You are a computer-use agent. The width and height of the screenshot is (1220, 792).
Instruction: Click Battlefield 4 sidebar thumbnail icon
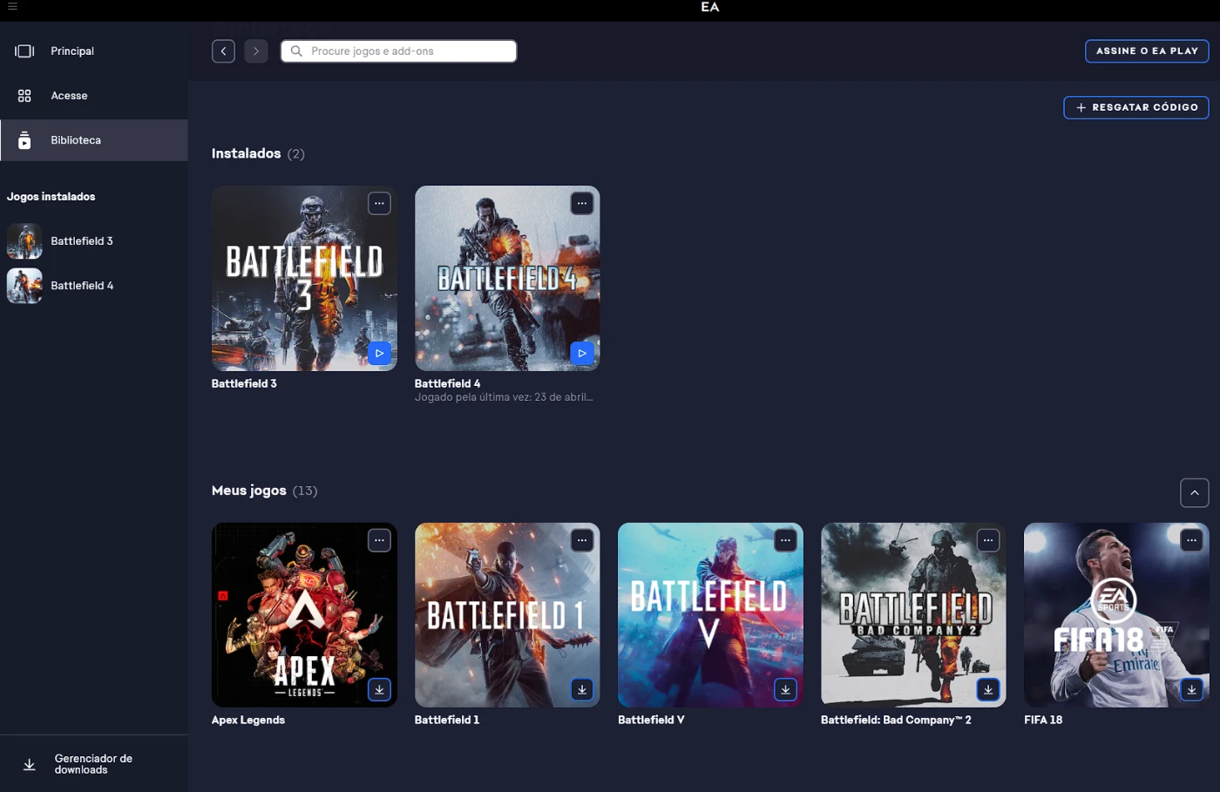24,286
